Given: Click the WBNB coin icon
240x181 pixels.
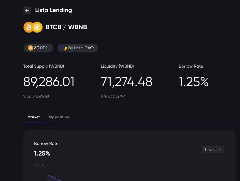Looking at the screenshot, I should pos(37,27).
